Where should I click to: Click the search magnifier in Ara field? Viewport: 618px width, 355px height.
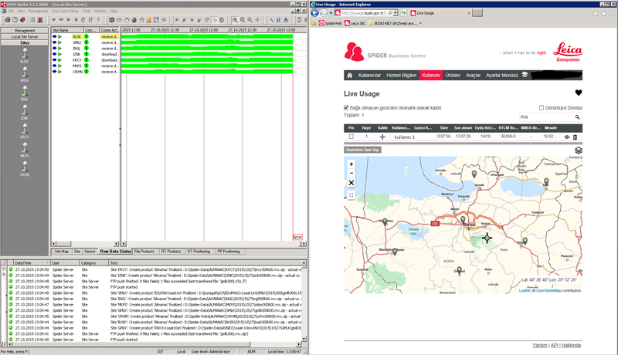(577, 117)
